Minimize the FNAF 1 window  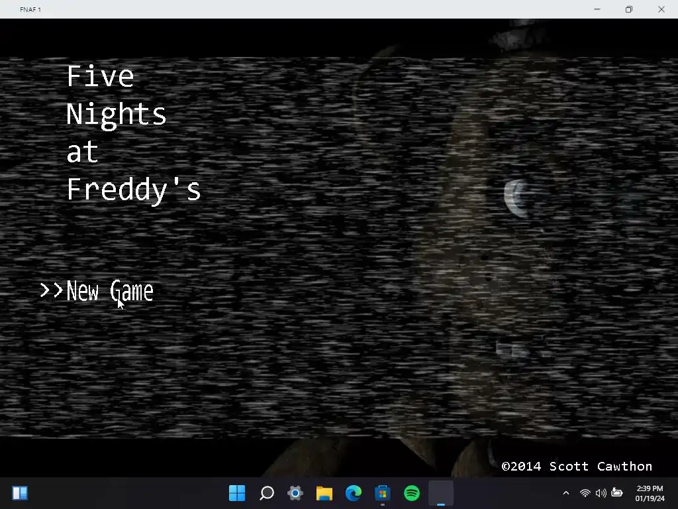click(x=597, y=9)
